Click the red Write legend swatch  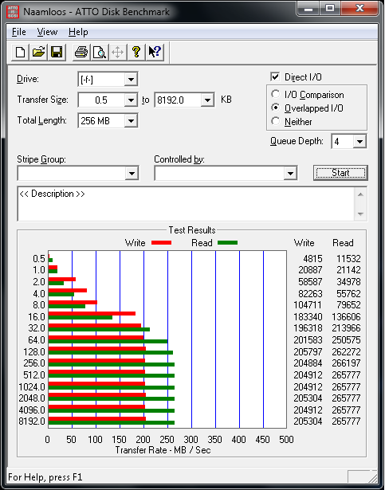pyautogui.click(x=161, y=242)
